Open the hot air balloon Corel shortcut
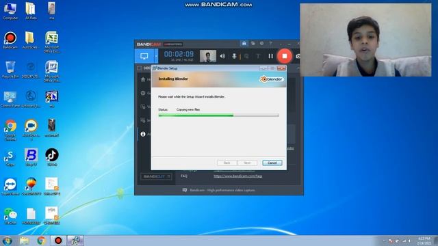 point(31,187)
